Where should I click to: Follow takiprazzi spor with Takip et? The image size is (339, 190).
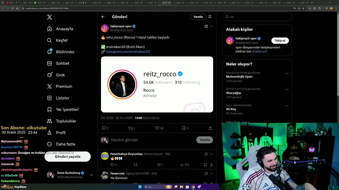point(280,41)
